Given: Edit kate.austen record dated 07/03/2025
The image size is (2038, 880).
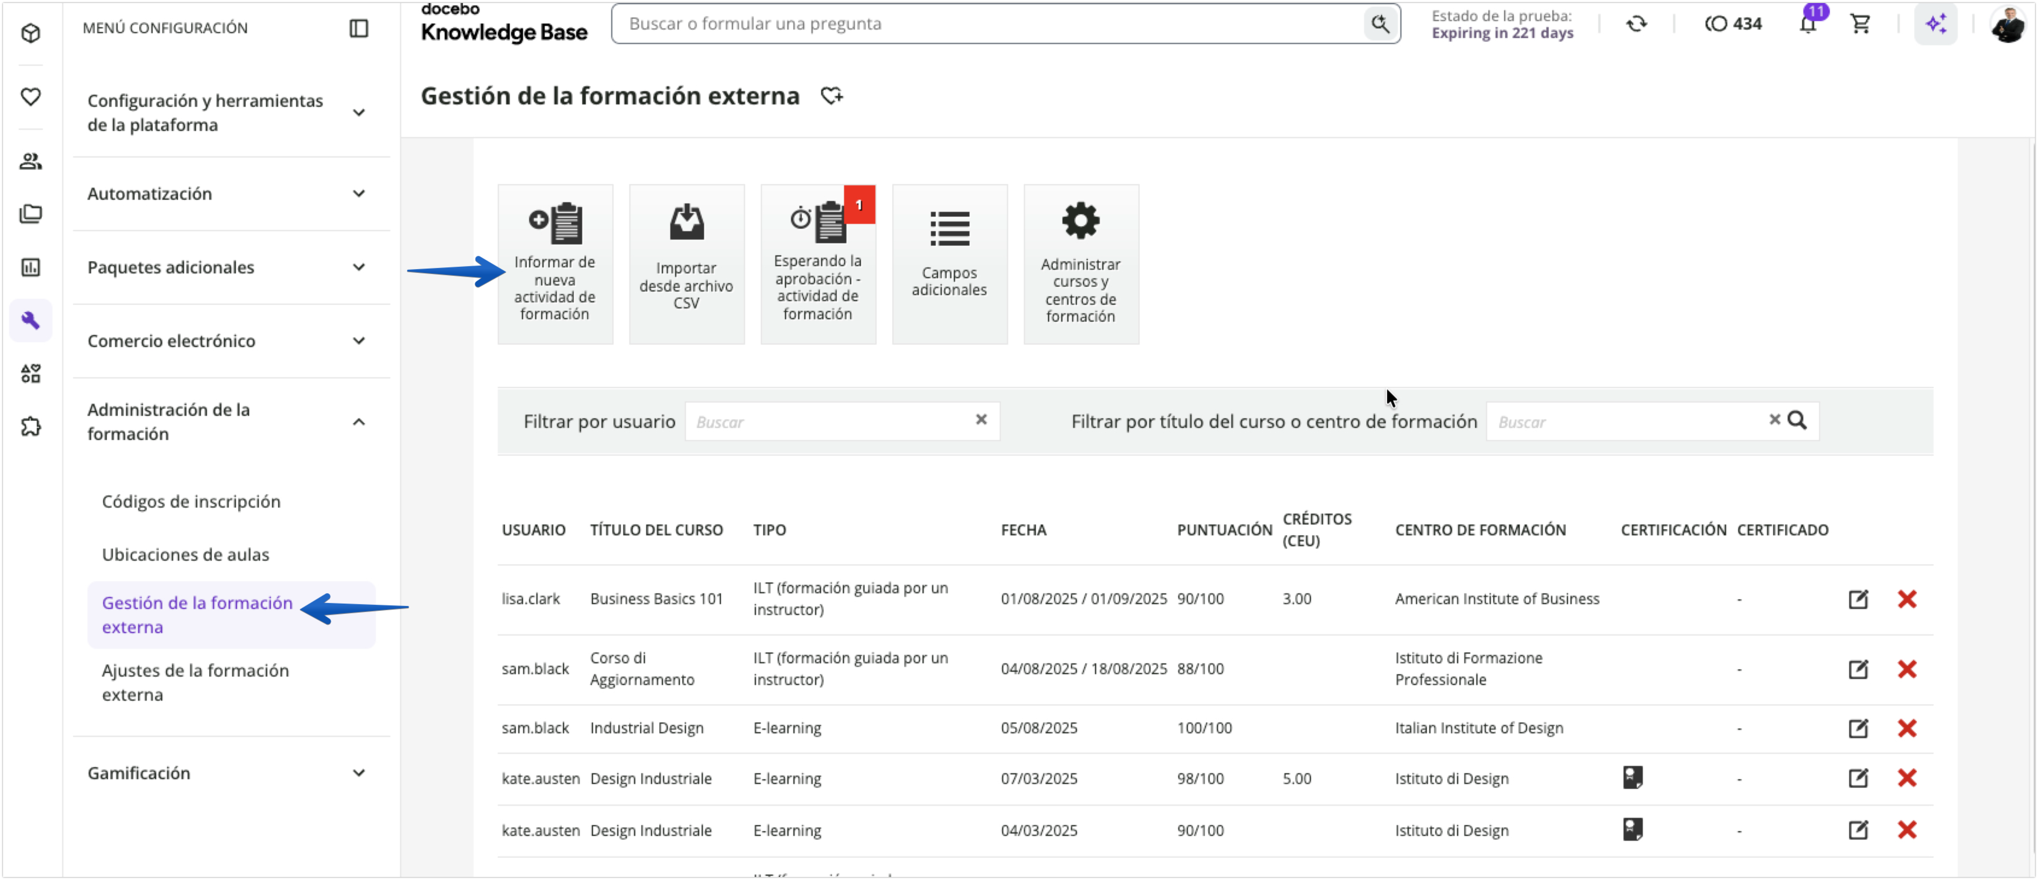Looking at the screenshot, I should (1859, 779).
